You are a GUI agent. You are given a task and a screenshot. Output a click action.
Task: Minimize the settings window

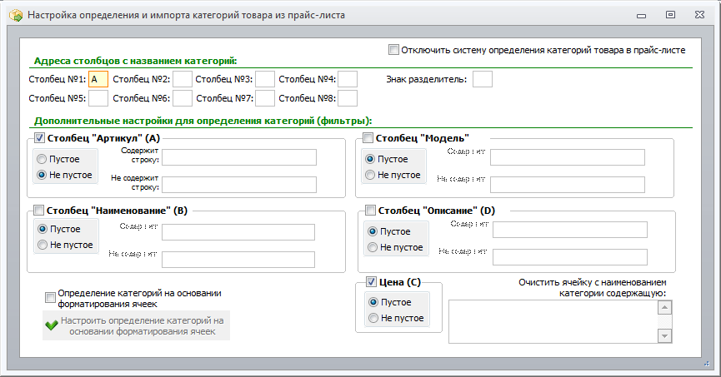(642, 16)
